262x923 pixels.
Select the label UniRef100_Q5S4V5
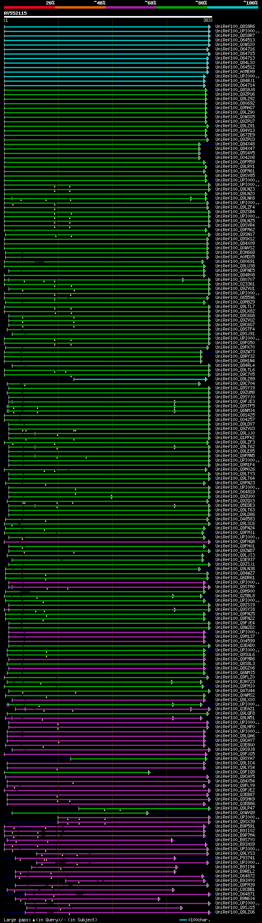(235, 153)
